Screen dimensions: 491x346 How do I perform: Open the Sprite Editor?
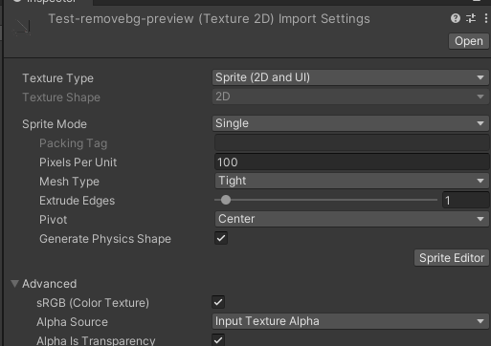point(452,258)
